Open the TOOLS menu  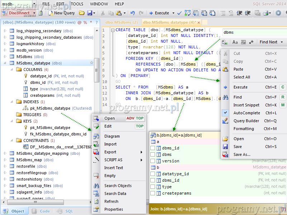[77, 4]
